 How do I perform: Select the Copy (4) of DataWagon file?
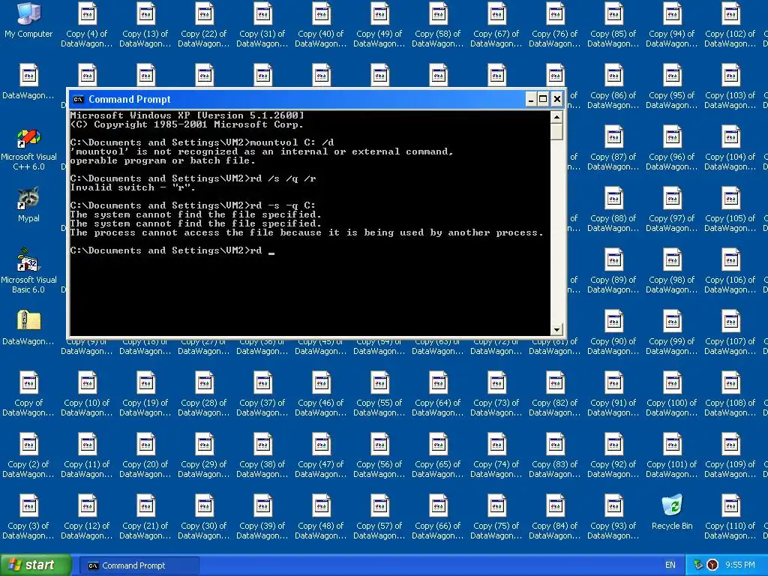pyautogui.click(x=87, y=25)
